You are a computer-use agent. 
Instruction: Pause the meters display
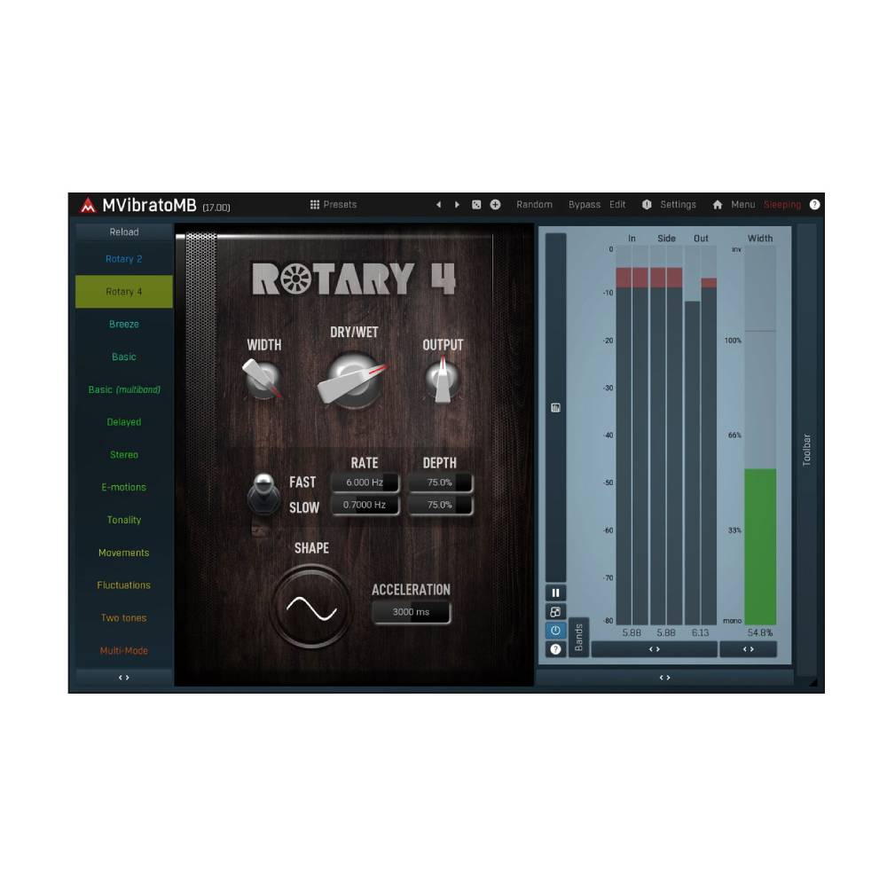click(556, 593)
